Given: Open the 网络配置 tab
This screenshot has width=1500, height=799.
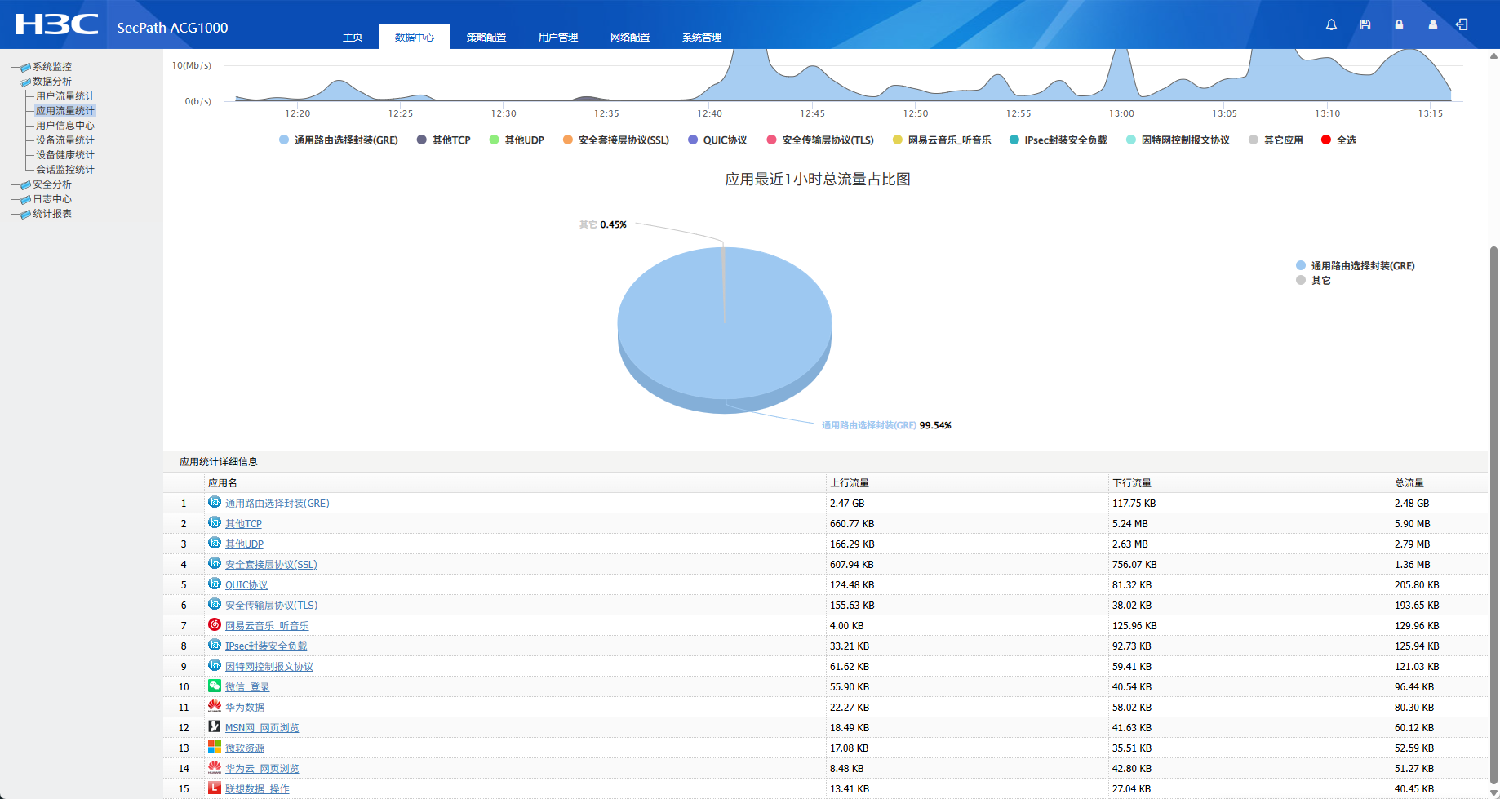Looking at the screenshot, I should [630, 38].
